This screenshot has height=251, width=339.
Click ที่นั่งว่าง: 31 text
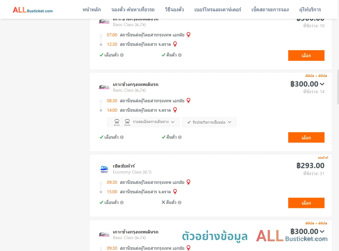[x=314, y=174]
